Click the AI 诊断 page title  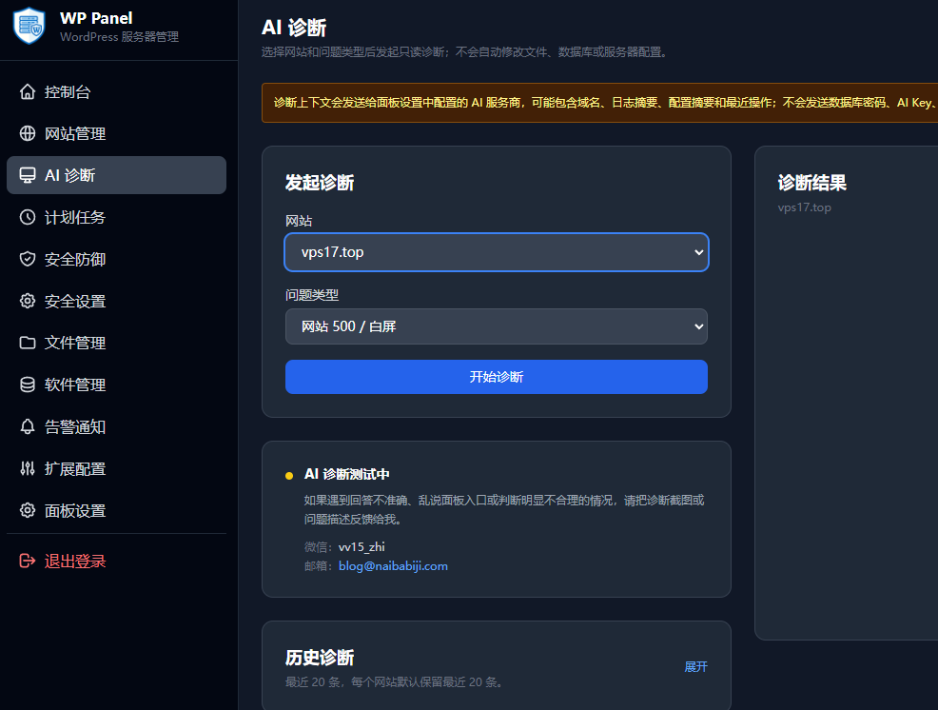coord(294,28)
